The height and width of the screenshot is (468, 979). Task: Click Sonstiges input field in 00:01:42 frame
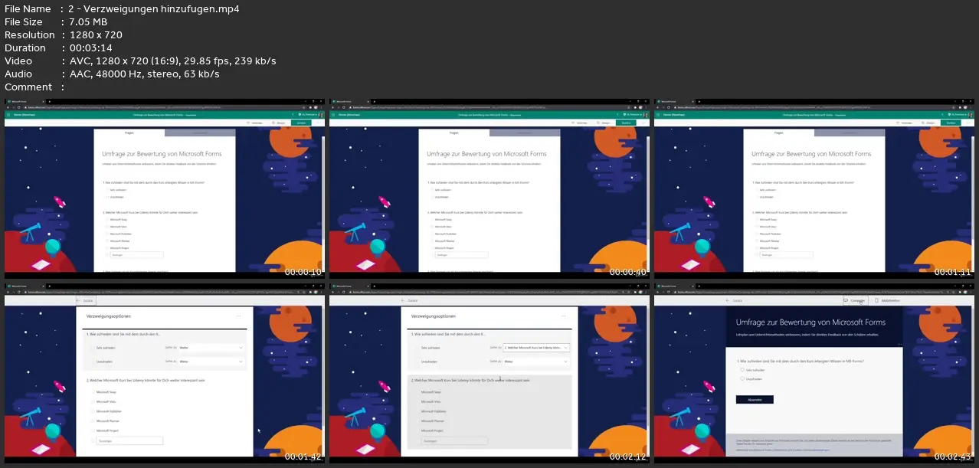(x=130, y=440)
